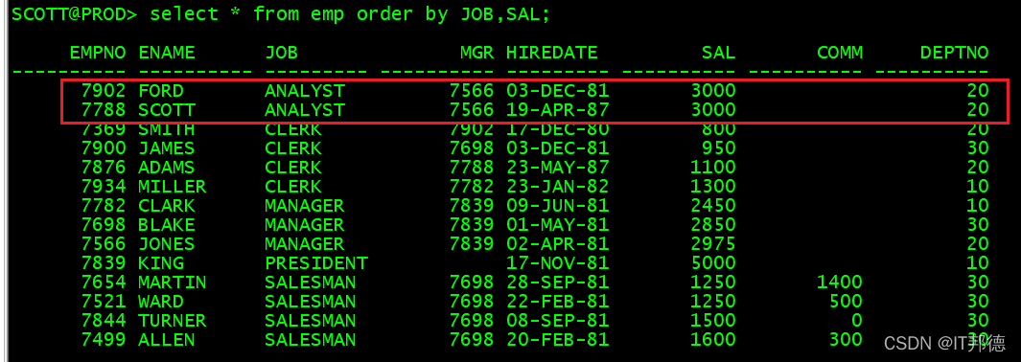
Task: Click ANALYST job value in FORD row
Action: click(x=305, y=91)
